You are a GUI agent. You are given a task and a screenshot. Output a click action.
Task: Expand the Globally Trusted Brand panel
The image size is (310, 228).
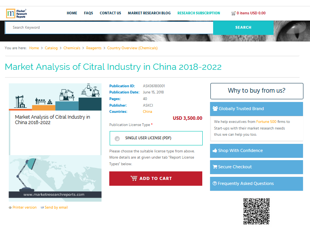click(x=257, y=109)
